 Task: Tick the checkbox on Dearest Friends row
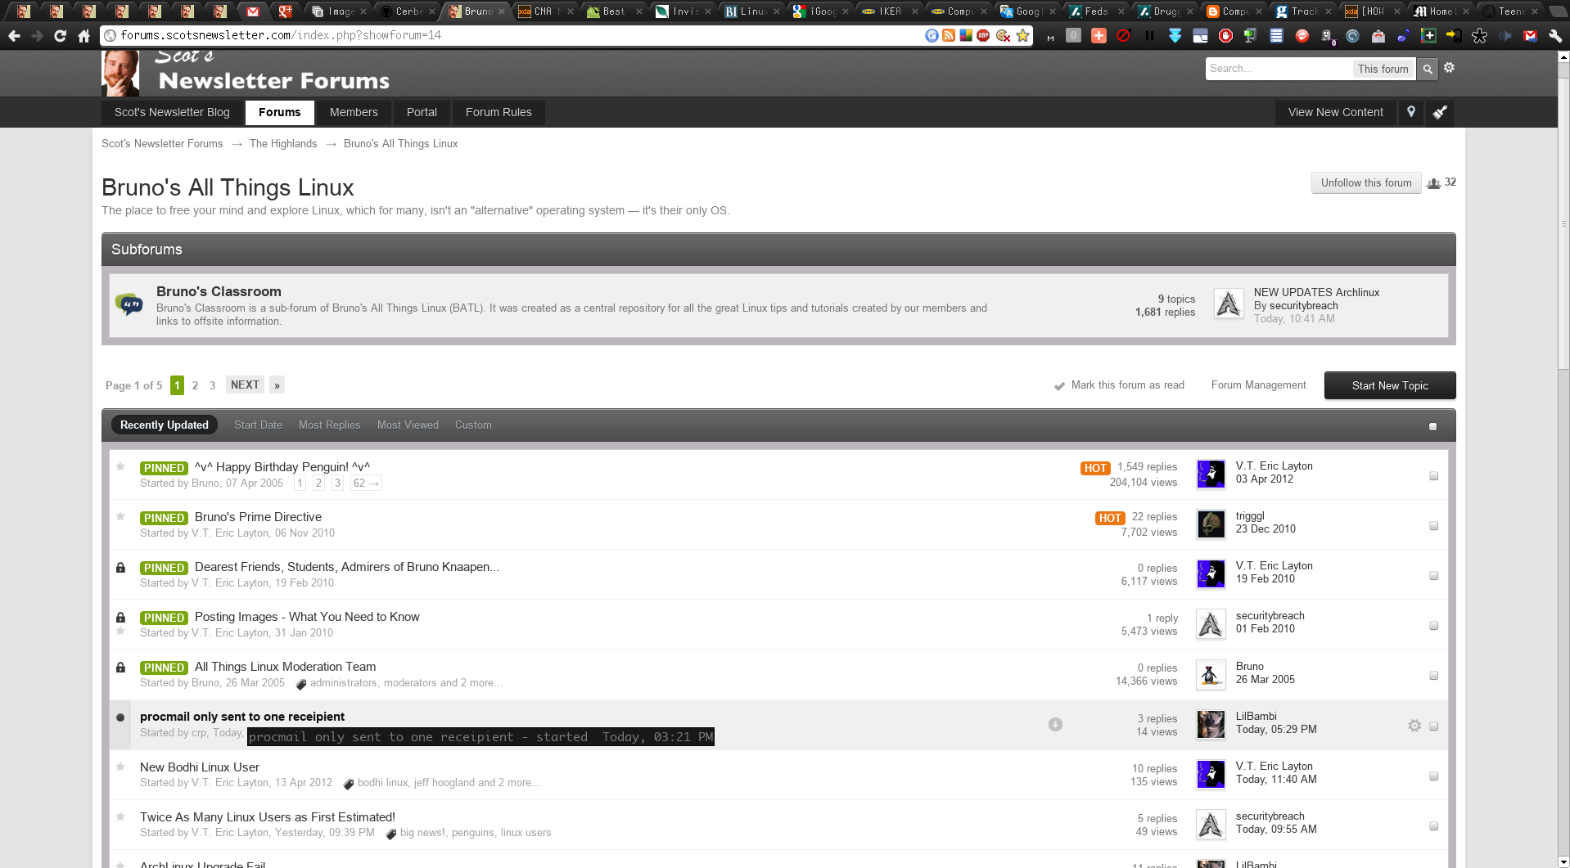click(1433, 576)
